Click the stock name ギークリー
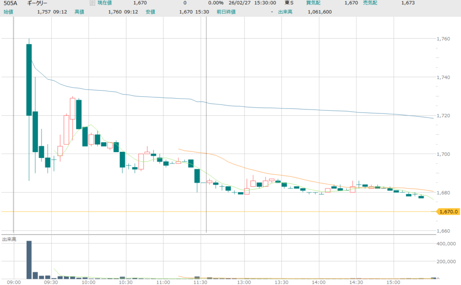The width and height of the screenshot is (461, 285). pos(37,3)
